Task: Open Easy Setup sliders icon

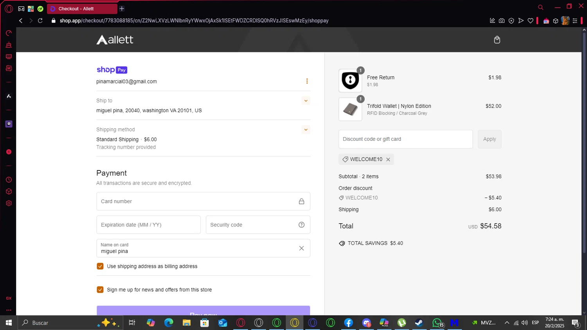Action: [x=575, y=21]
